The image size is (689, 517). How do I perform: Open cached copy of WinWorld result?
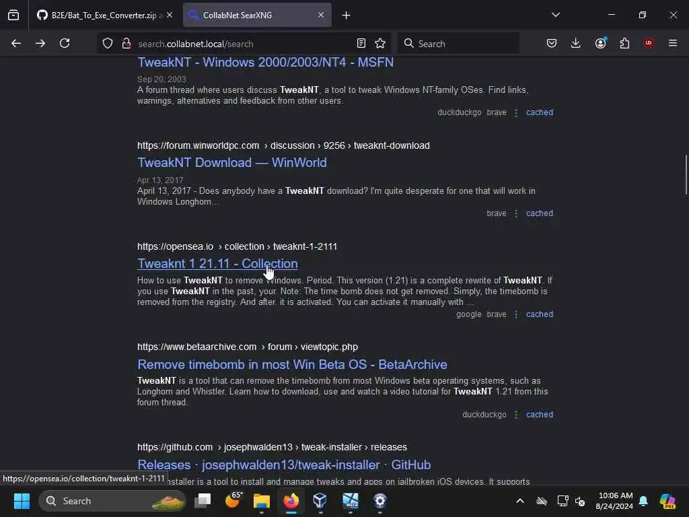pyautogui.click(x=540, y=213)
